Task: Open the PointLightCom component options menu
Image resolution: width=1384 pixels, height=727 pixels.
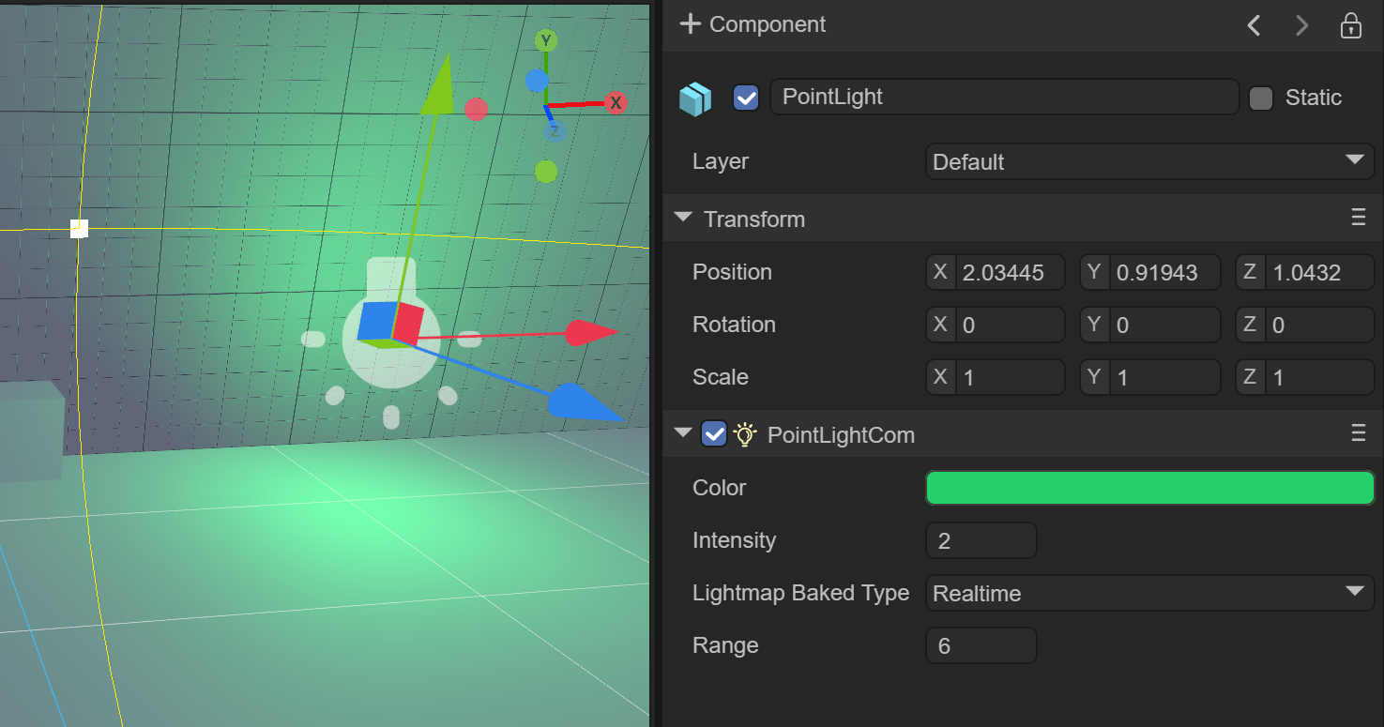Action: (x=1358, y=433)
